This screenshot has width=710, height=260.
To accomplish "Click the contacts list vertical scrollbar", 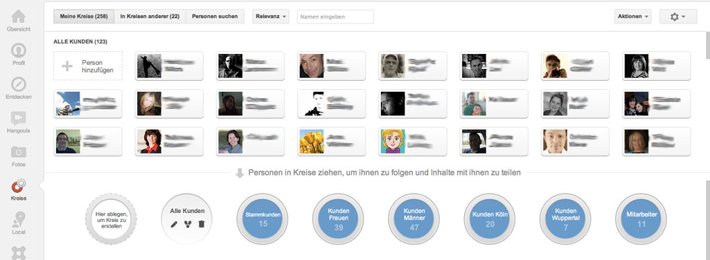I will 708,101.
